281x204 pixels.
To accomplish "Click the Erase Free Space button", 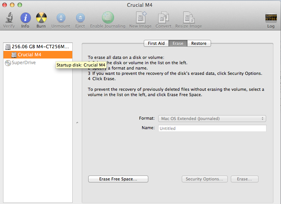I will 118,179.
